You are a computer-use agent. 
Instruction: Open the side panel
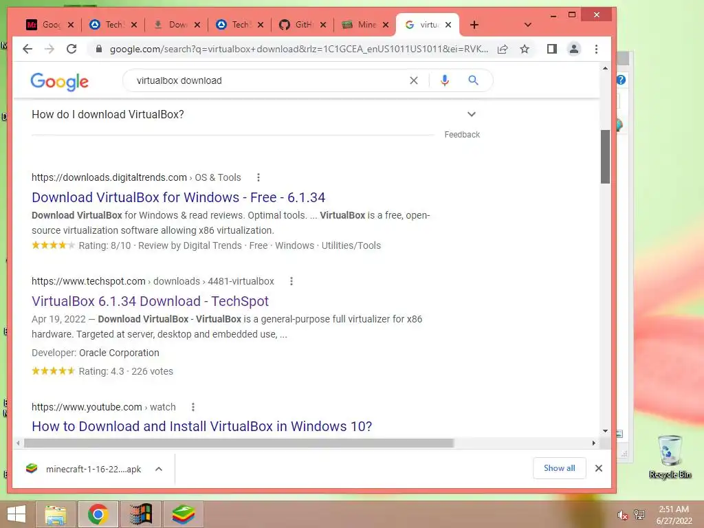click(552, 49)
